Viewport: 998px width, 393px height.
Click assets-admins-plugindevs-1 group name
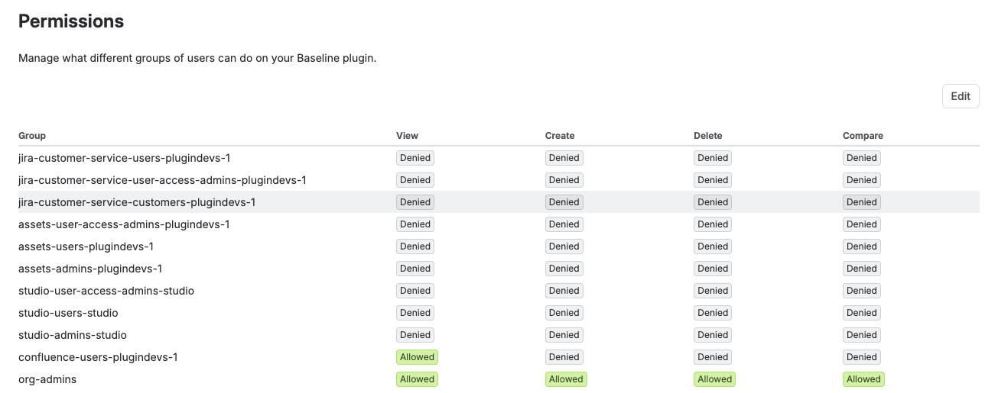90,269
